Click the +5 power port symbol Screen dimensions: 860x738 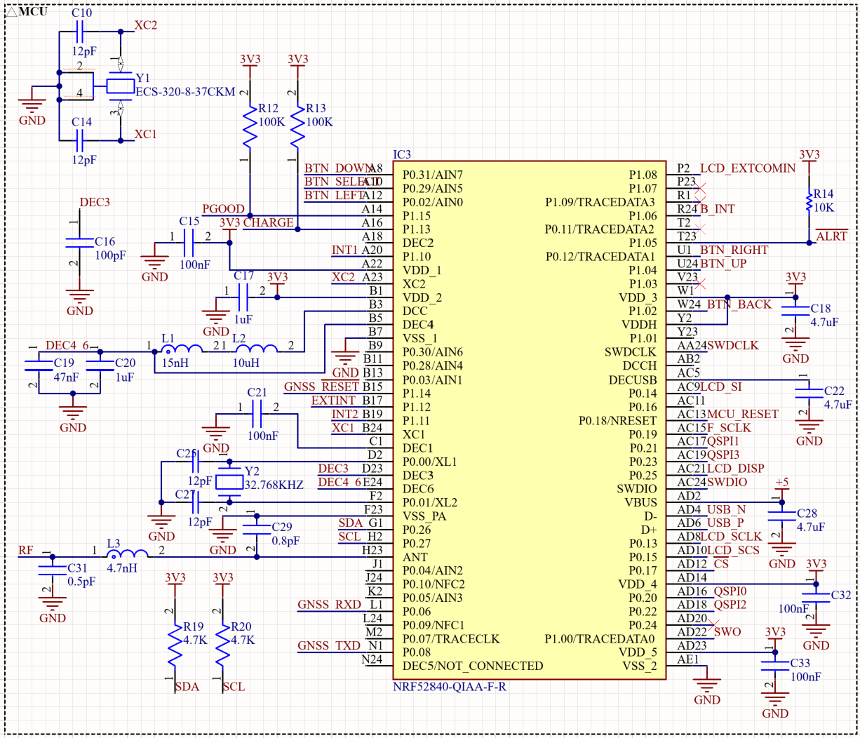point(781,485)
